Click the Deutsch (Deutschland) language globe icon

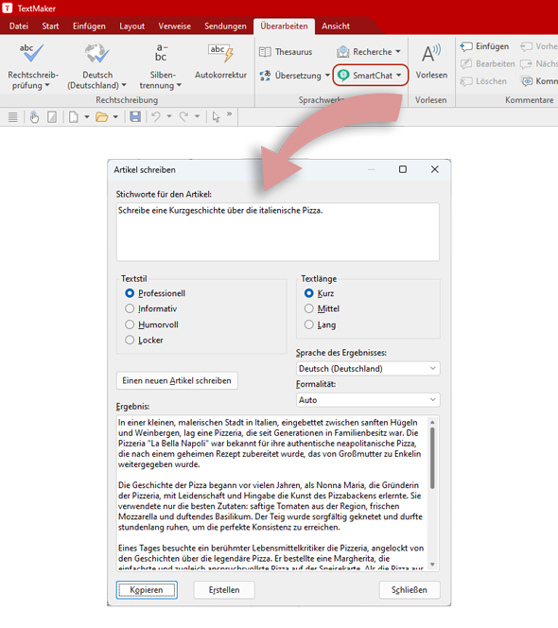point(96,53)
